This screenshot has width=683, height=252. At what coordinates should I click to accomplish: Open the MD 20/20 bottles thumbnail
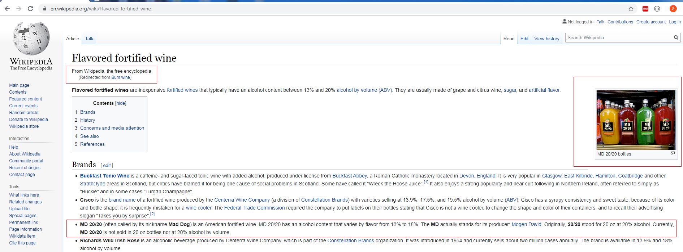pyautogui.click(x=636, y=120)
